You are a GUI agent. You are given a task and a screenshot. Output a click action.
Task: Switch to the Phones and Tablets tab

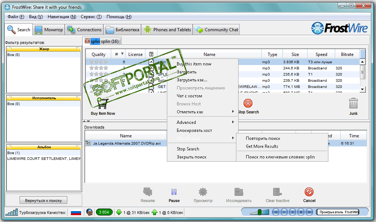click(x=167, y=30)
